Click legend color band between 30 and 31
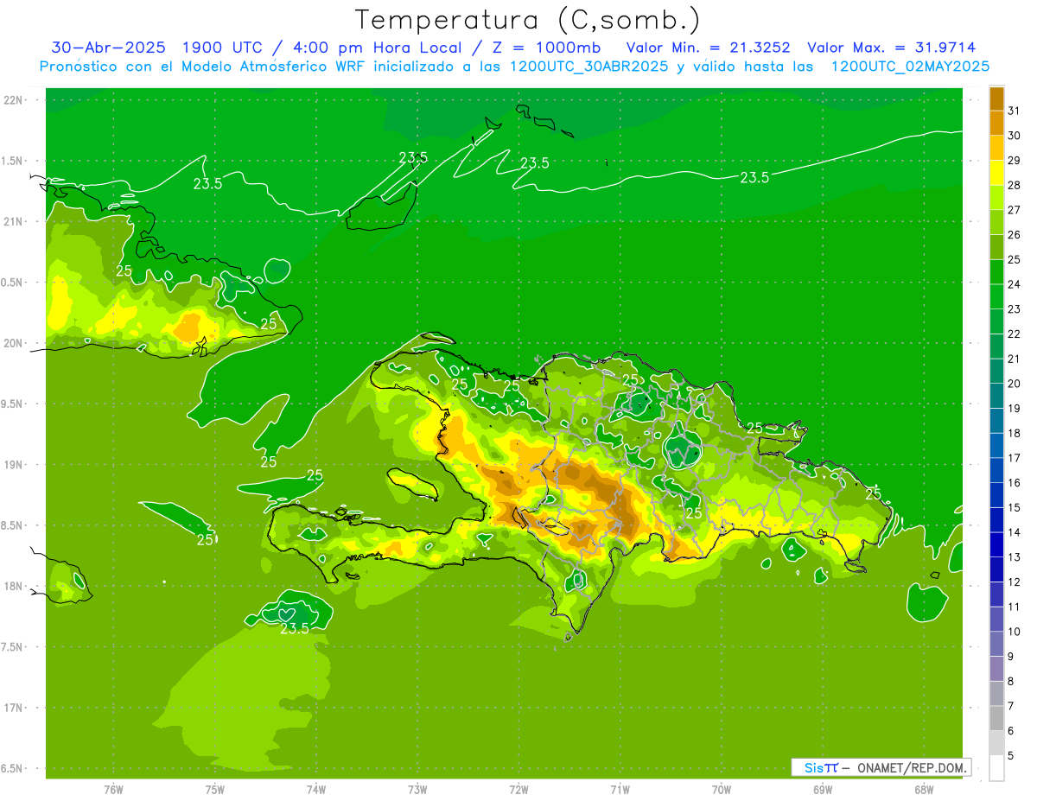 996,123
